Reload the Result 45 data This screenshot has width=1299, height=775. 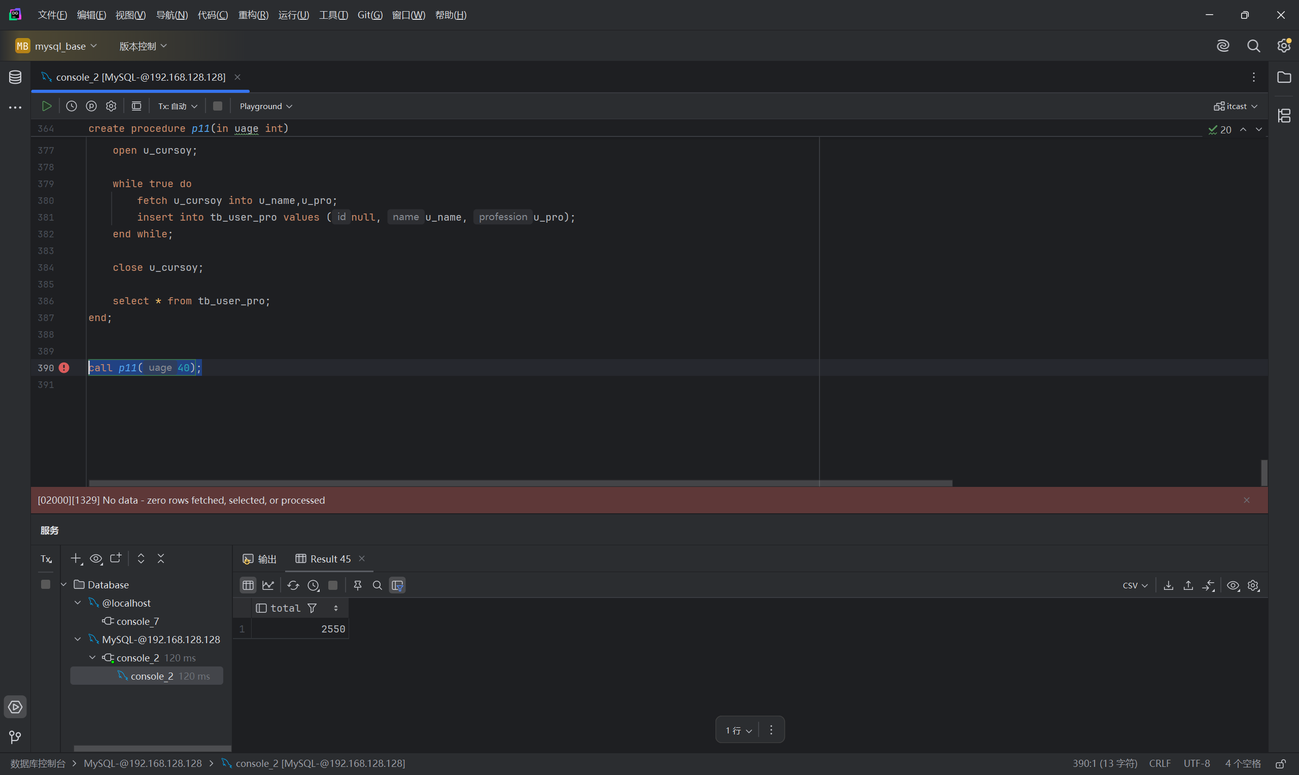(x=293, y=585)
